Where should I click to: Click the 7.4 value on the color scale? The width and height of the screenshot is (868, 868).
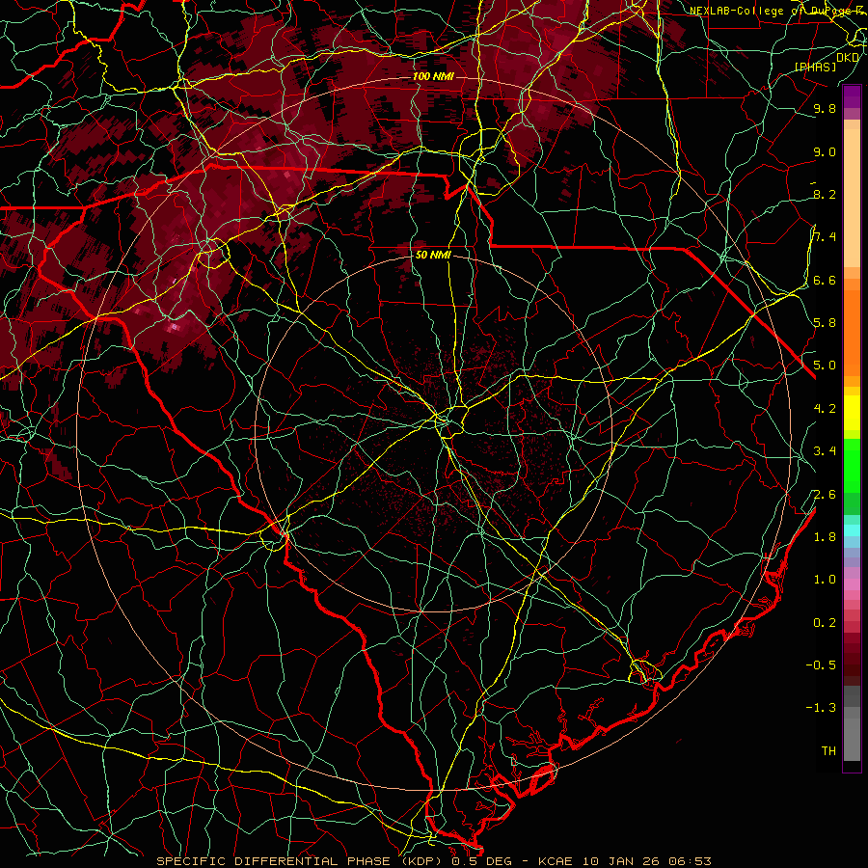(x=825, y=237)
